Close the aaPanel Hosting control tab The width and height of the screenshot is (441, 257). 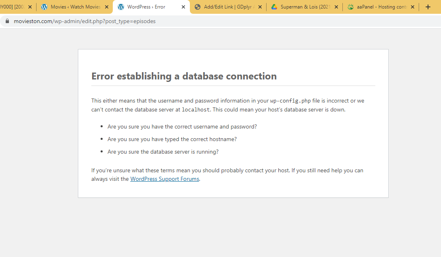pyautogui.click(x=413, y=7)
